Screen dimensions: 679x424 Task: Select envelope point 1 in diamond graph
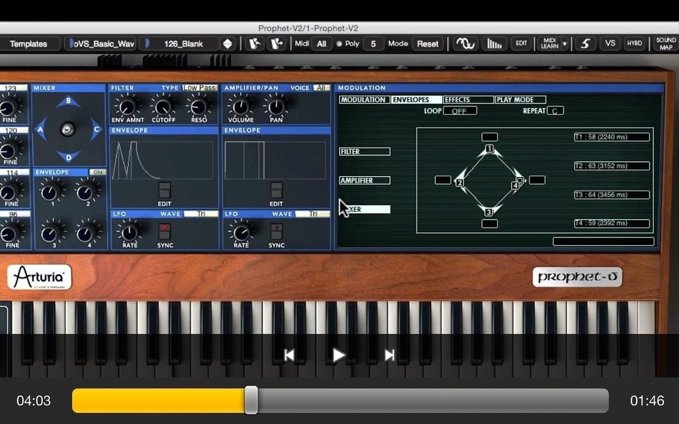[x=489, y=149]
